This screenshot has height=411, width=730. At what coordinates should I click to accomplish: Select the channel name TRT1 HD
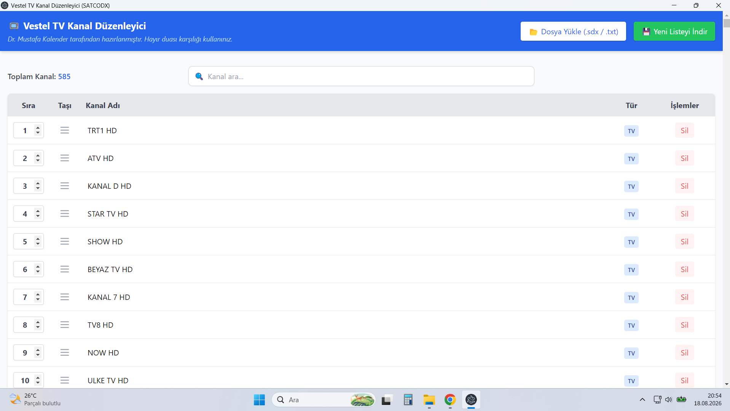pos(102,131)
